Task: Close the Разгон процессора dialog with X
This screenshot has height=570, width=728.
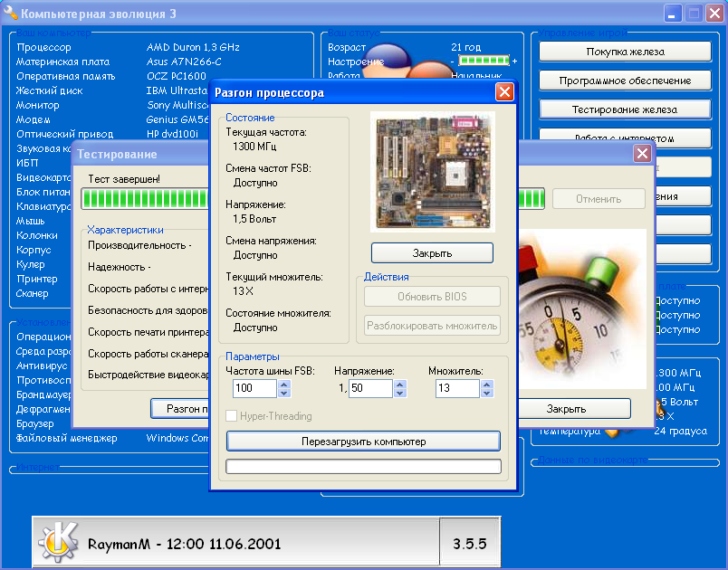Action: [x=504, y=92]
